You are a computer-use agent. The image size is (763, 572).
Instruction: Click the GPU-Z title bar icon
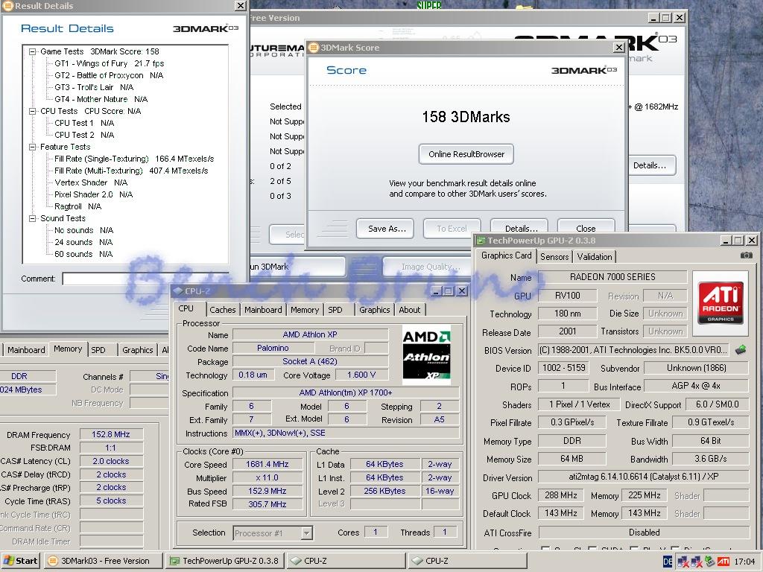481,241
